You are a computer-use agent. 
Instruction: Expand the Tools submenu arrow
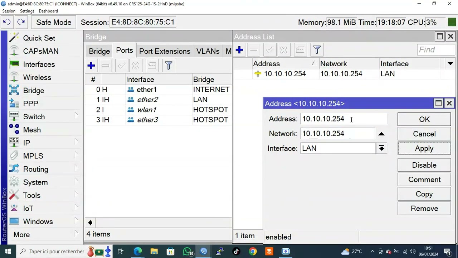76,194
